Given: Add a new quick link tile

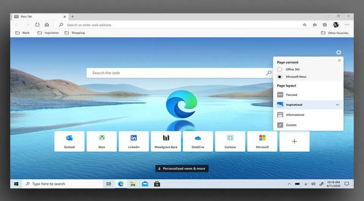Looking at the screenshot, I should tap(294, 141).
